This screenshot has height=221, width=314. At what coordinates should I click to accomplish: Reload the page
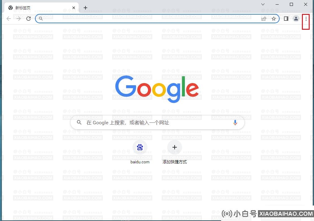pos(28,19)
